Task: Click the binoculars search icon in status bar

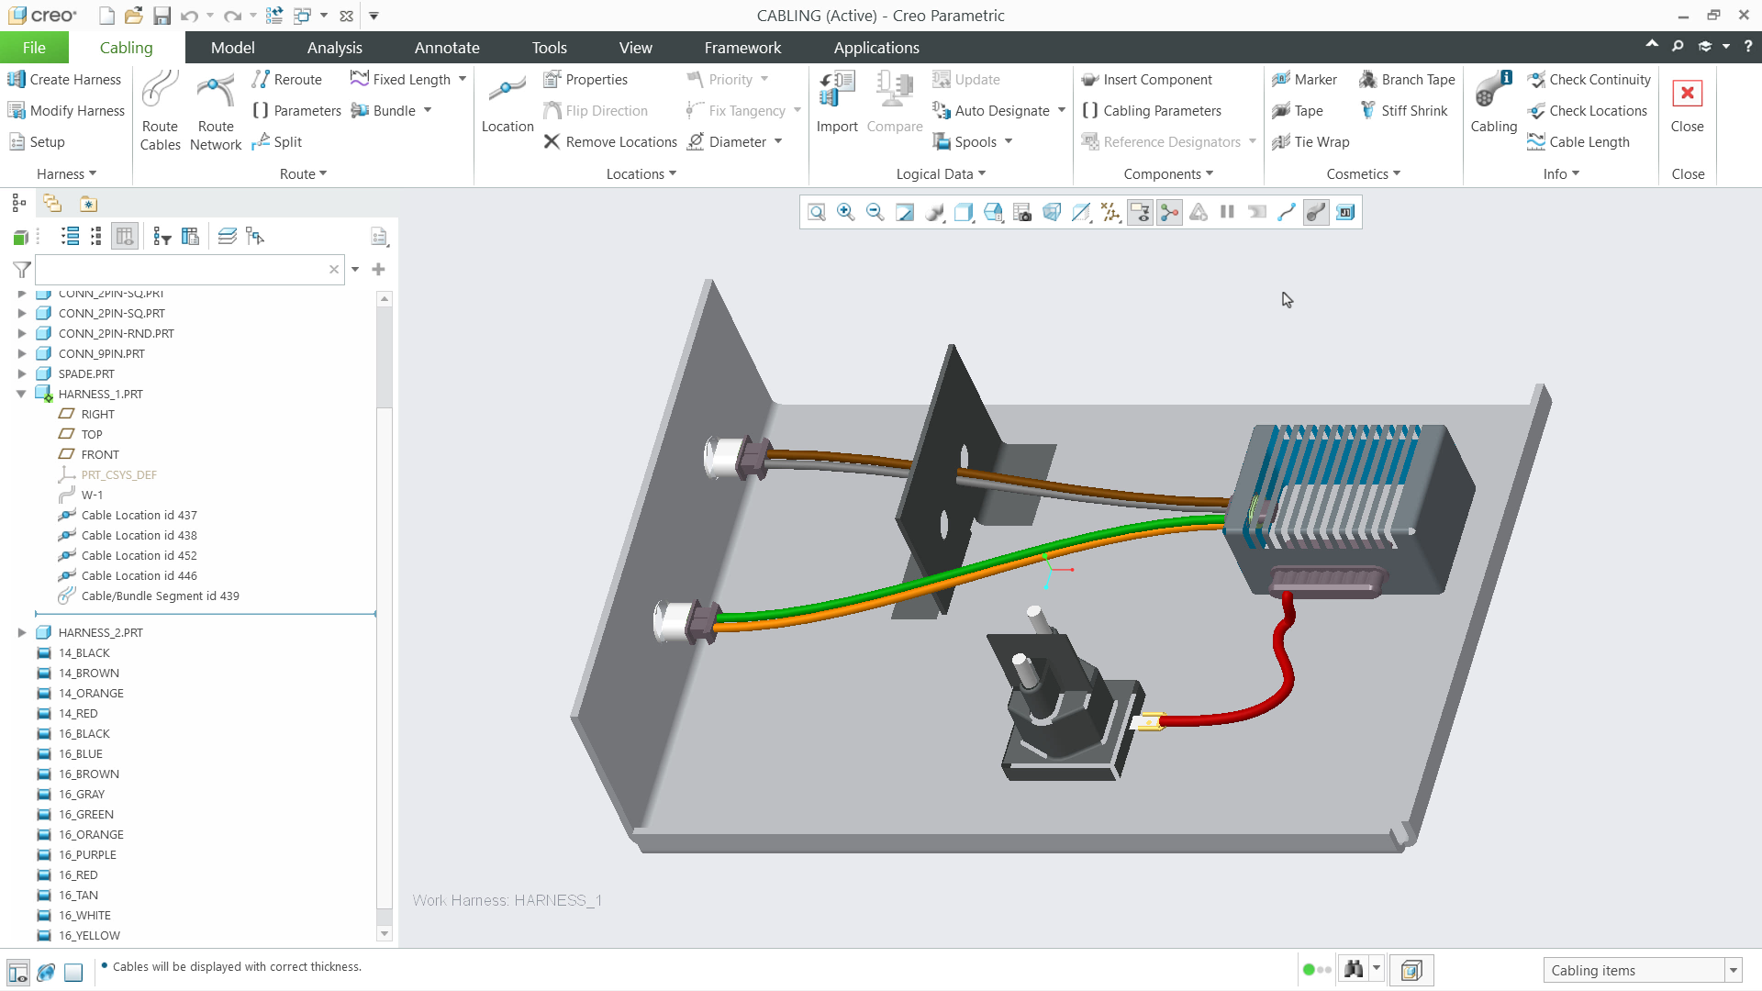Action: (1354, 969)
